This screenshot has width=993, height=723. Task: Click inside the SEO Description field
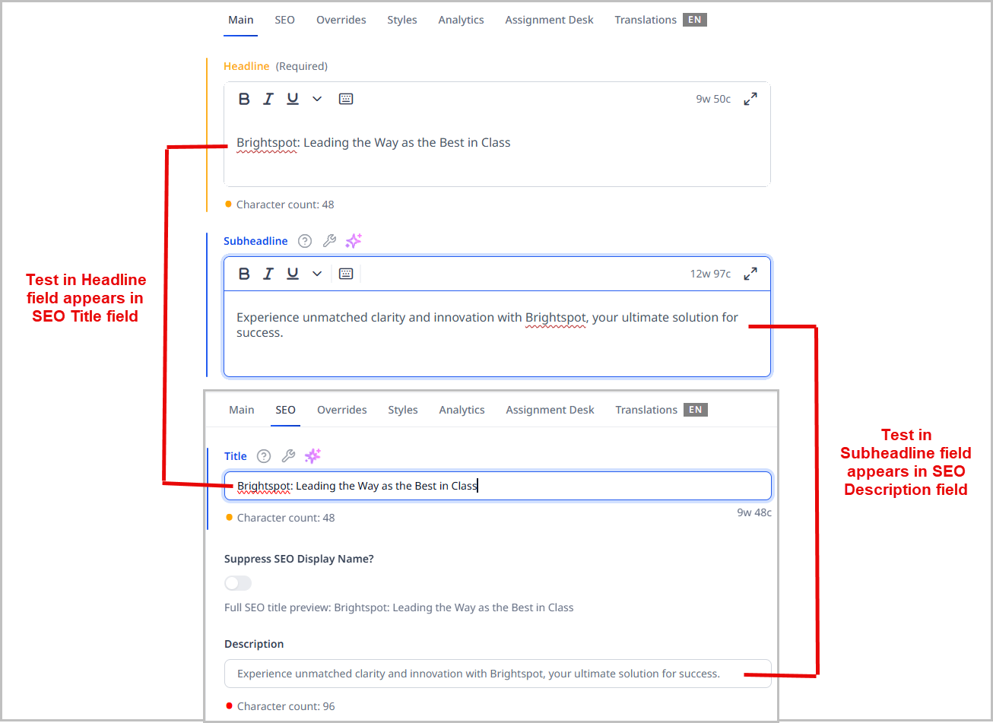click(496, 674)
